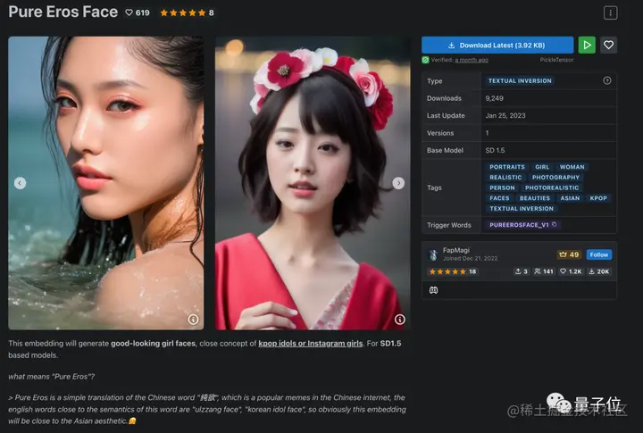
Task: Select the KPOP tag
Action: point(598,198)
